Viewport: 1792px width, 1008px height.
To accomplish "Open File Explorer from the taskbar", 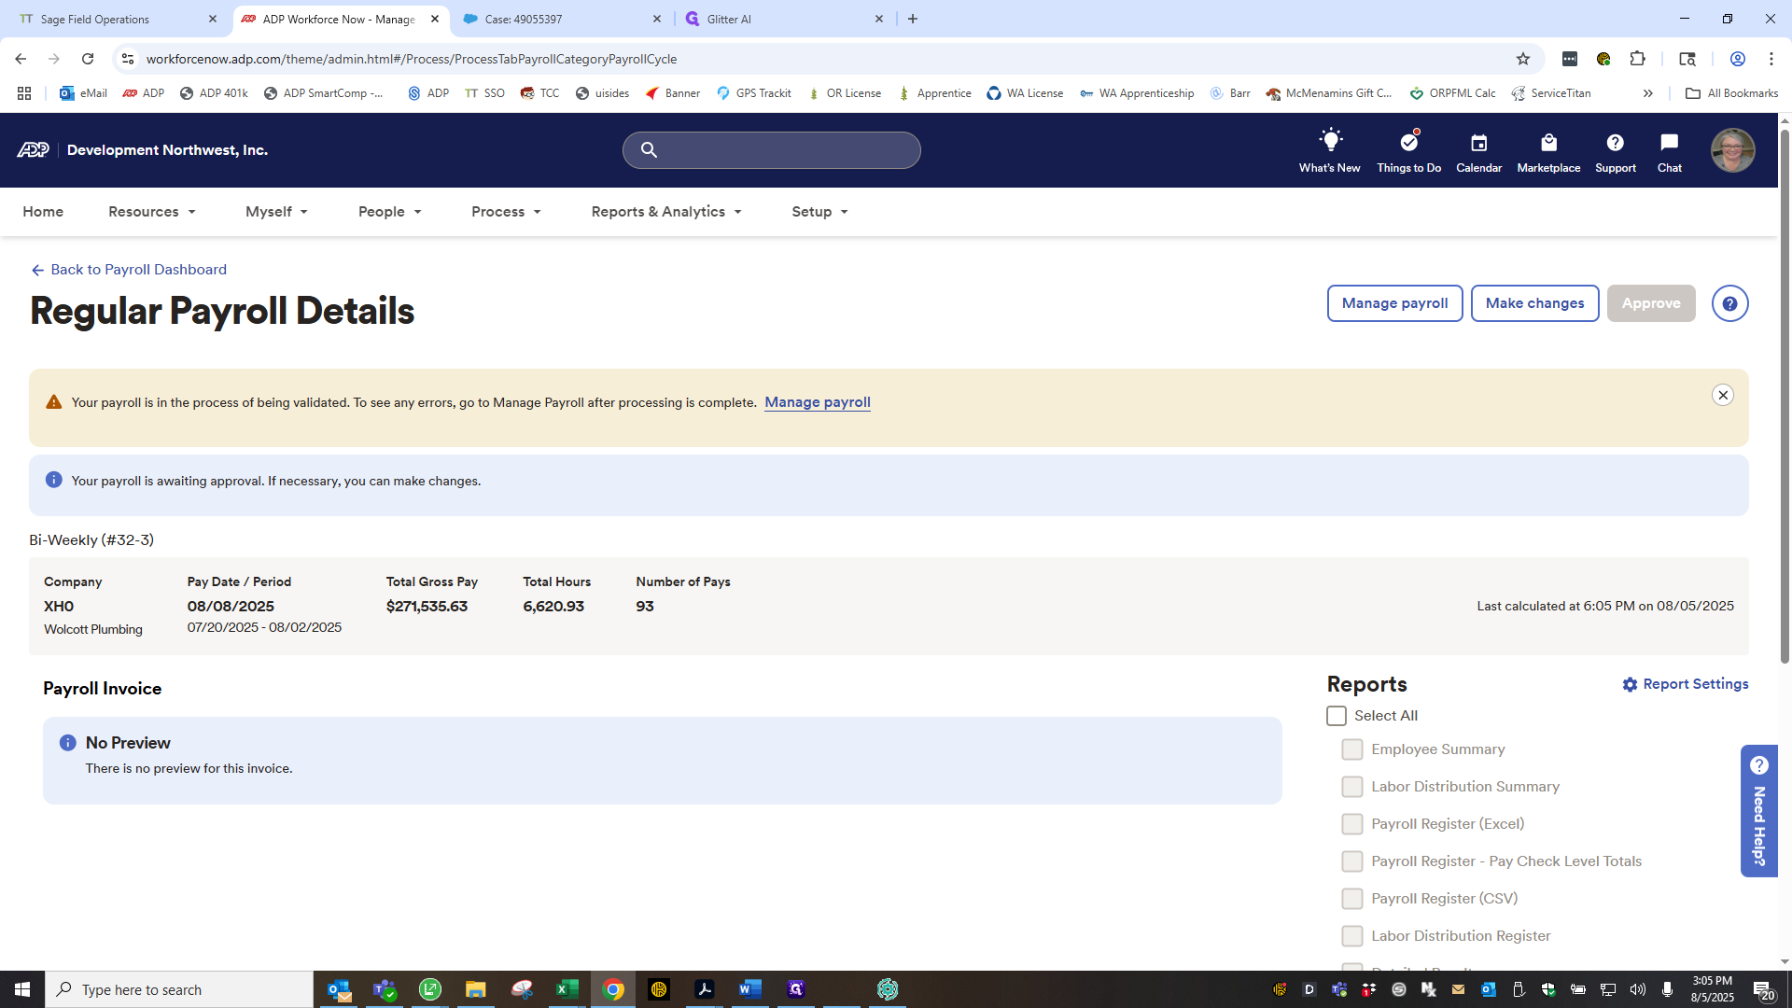I will click(x=475, y=989).
